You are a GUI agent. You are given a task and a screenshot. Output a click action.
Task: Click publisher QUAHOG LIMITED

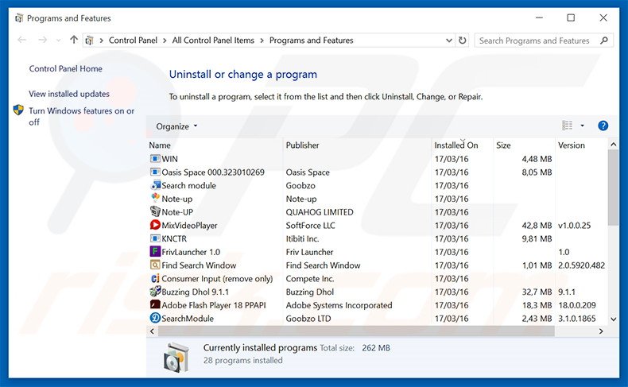coord(320,212)
